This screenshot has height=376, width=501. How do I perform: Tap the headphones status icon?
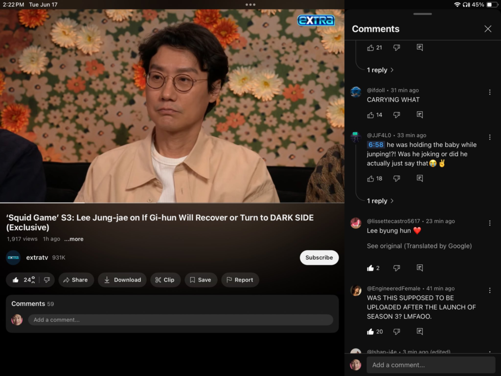pyautogui.click(x=466, y=4)
